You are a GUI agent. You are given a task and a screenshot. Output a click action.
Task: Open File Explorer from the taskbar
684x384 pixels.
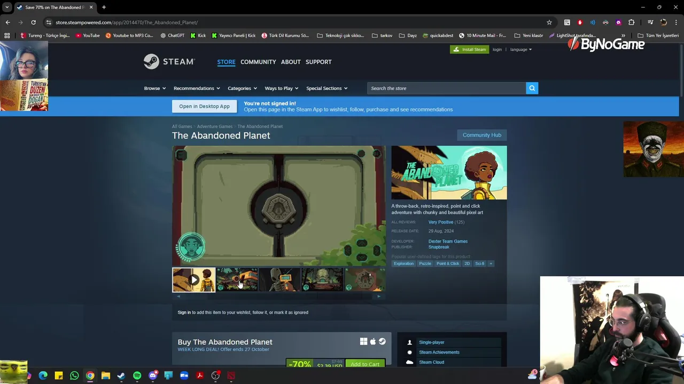pyautogui.click(x=106, y=375)
